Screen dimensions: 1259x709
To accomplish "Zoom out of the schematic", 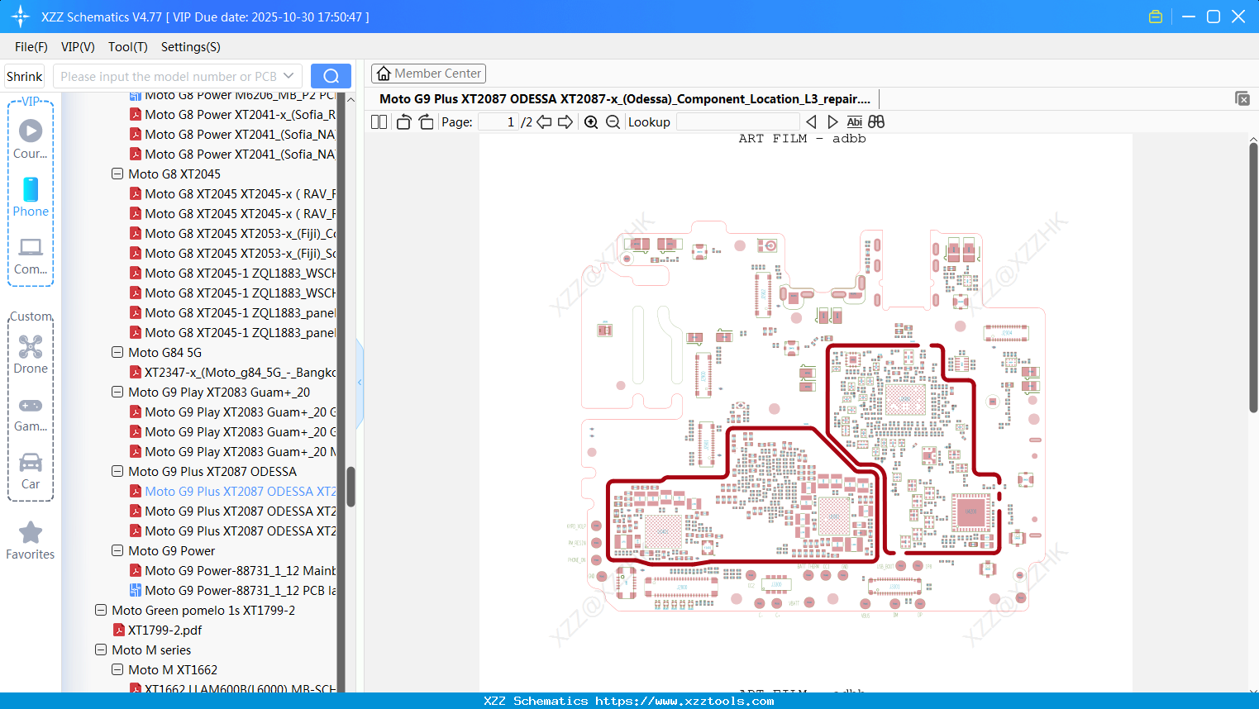I will (613, 122).
